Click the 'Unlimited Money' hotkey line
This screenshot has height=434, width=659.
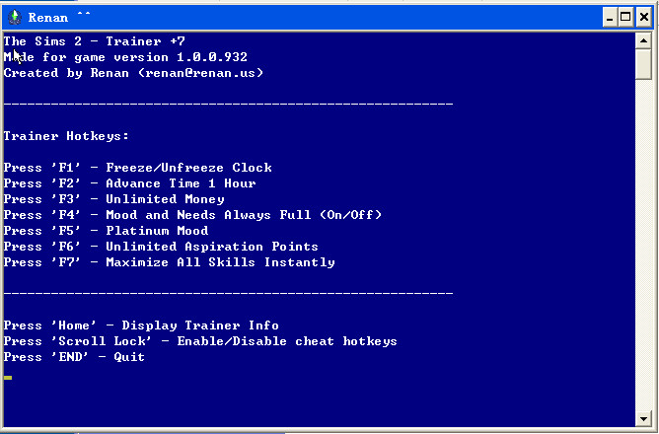point(114,199)
